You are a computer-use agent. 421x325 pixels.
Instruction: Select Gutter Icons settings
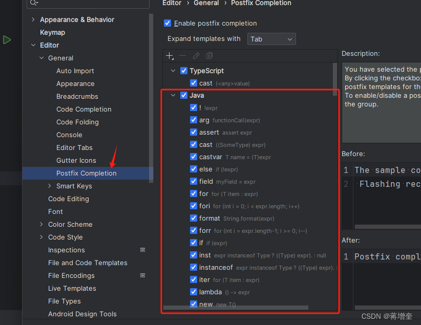tap(76, 160)
